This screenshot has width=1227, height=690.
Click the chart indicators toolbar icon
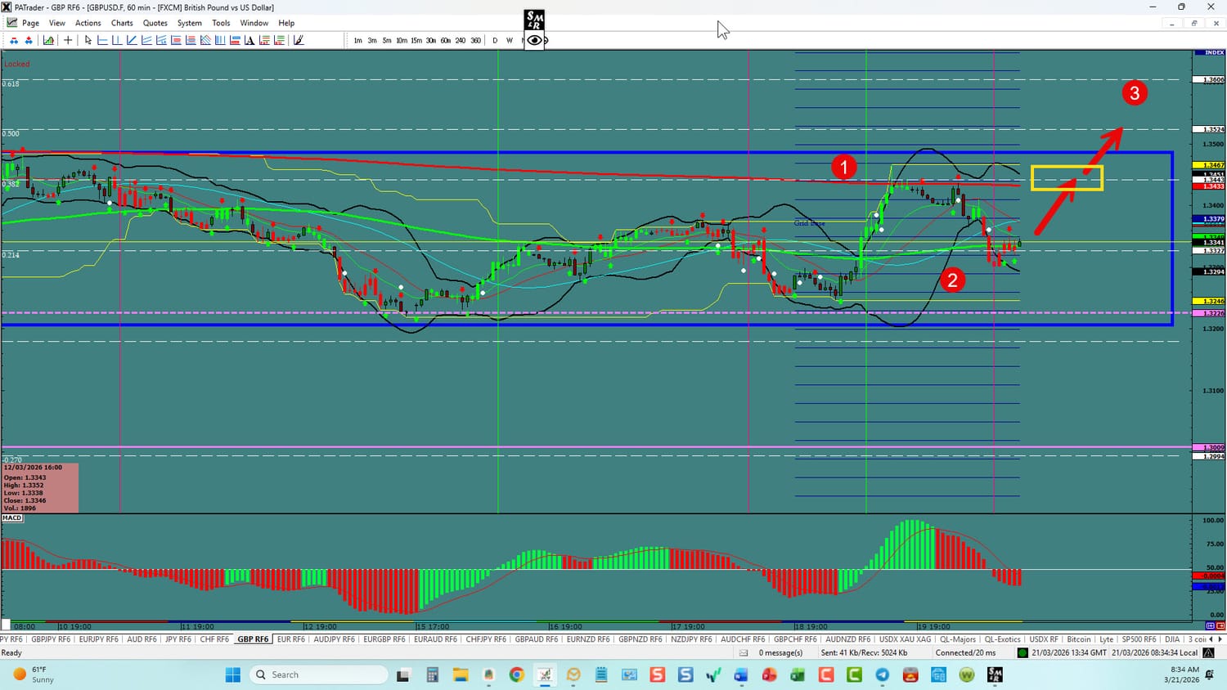point(49,40)
